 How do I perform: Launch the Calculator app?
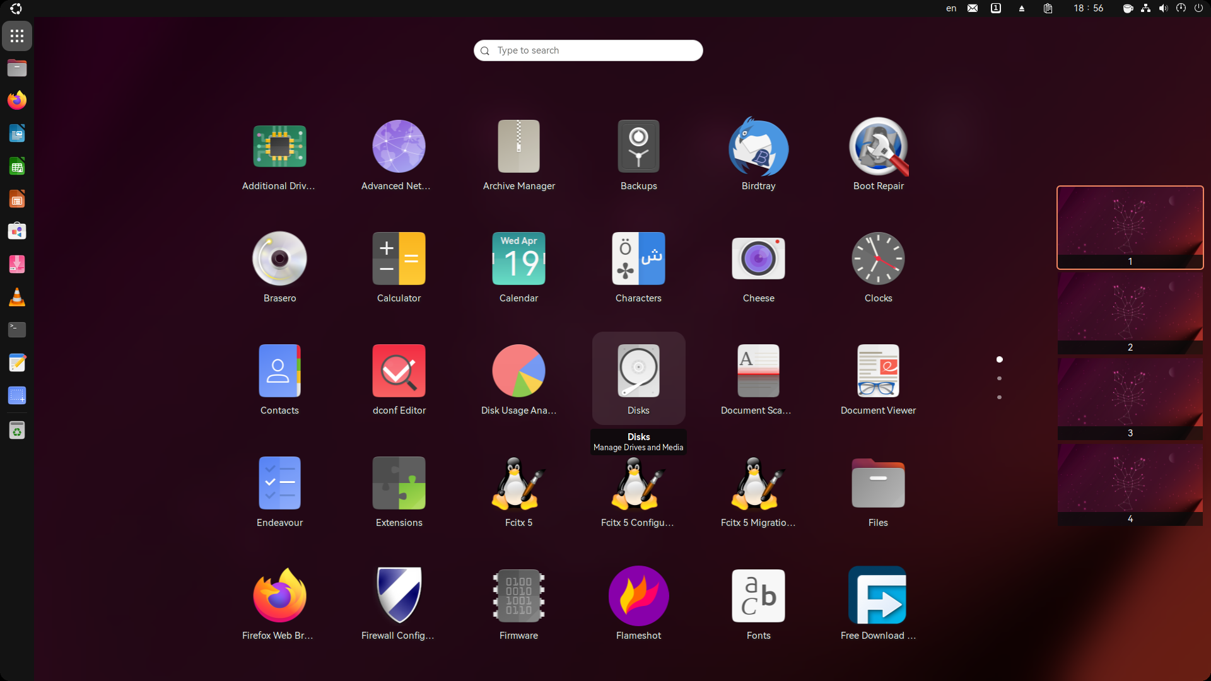point(399,267)
